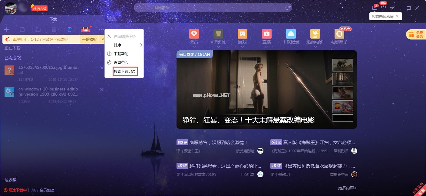Expand the chevron under the 下载 tab
The height and width of the screenshot is (196, 426).
pos(53,23)
